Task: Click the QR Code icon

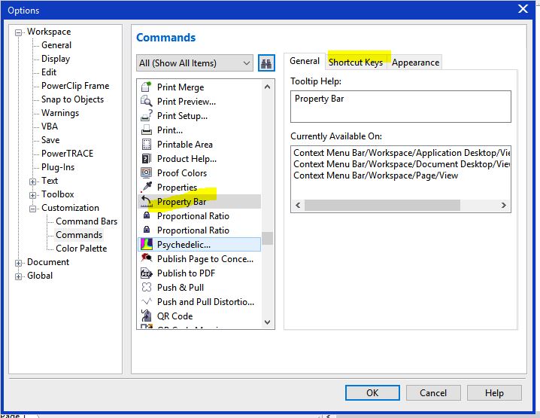Action: pyautogui.click(x=147, y=316)
